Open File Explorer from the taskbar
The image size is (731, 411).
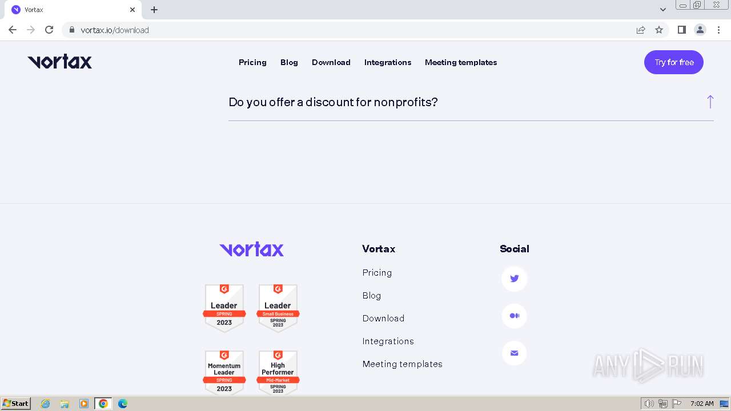pos(65,404)
